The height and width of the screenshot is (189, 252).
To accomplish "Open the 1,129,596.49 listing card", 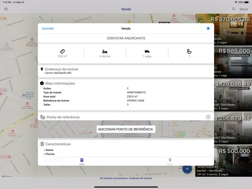I will (233, 95).
